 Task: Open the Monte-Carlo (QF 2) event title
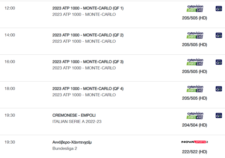[x=88, y=35]
